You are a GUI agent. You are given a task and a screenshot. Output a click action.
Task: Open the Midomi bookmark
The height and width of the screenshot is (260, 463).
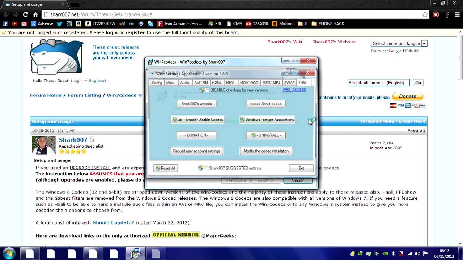(283, 23)
